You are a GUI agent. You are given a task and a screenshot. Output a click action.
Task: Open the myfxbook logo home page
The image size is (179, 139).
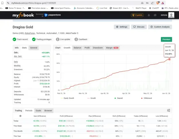click(x=23, y=15)
